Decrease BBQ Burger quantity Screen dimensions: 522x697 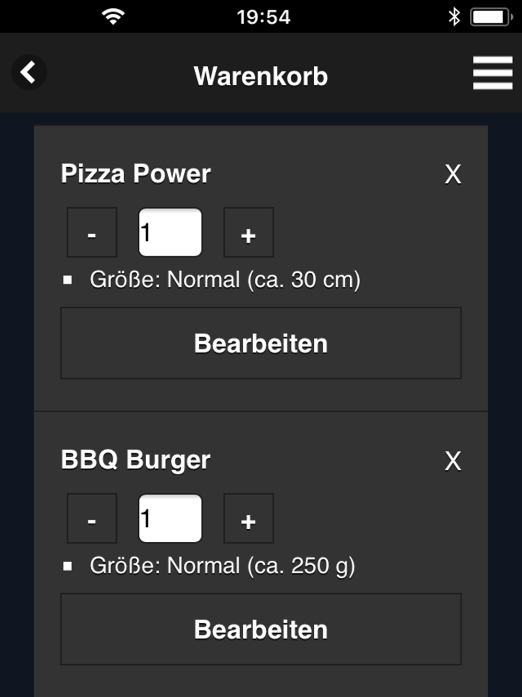pyautogui.click(x=92, y=518)
